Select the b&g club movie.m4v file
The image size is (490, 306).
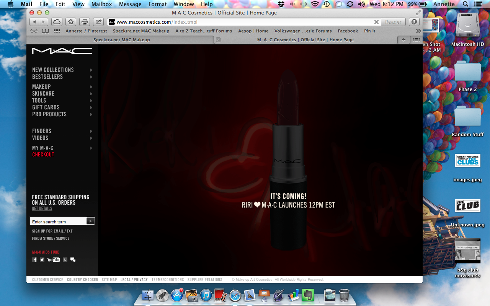coord(467,259)
